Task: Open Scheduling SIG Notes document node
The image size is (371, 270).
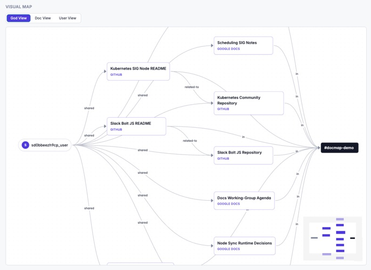Action: tap(243, 46)
